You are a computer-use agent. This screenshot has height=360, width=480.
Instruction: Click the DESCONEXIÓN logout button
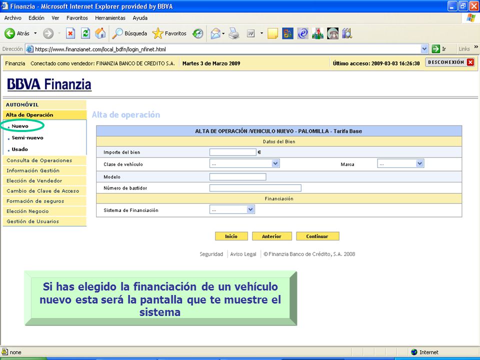[450, 62]
